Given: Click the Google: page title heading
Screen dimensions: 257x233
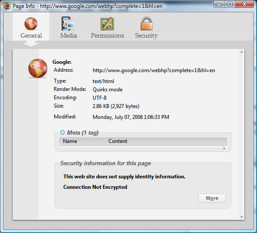Looking at the screenshot, I should point(62,62).
